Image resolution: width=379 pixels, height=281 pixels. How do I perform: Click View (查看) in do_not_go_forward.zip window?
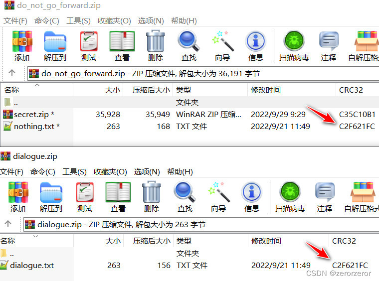(122, 46)
